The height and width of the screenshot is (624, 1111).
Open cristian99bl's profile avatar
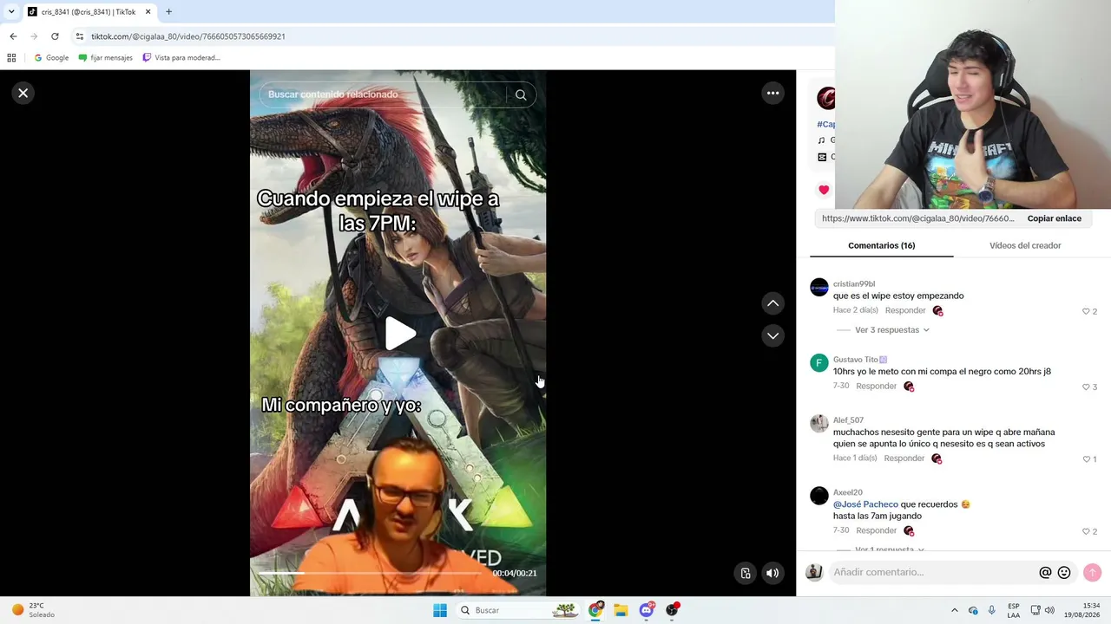click(819, 288)
